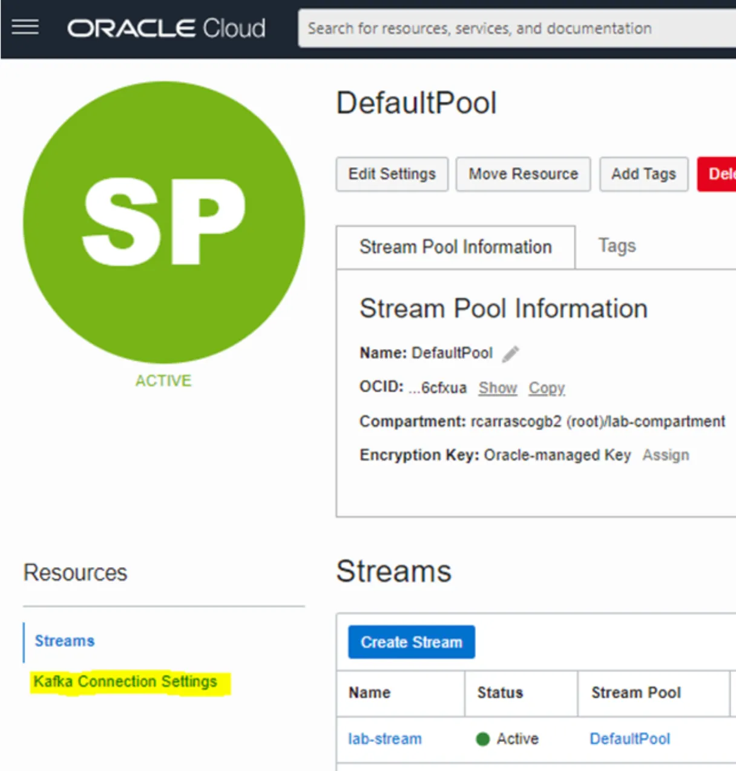Click the Oracle Cloud logo
The image size is (736, 771).
[x=166, y=28]
